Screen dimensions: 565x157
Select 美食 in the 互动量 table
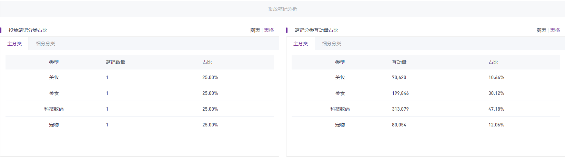(340, 93)
